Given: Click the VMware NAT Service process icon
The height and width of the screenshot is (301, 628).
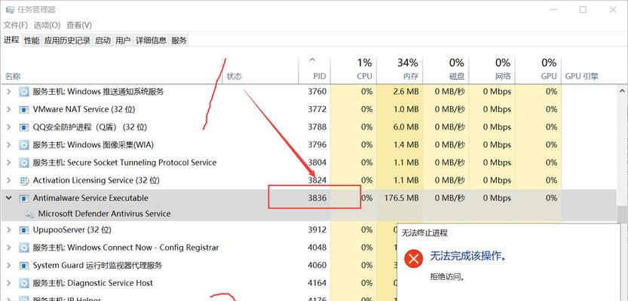Looking at the screenshot, I should (24, 109).
